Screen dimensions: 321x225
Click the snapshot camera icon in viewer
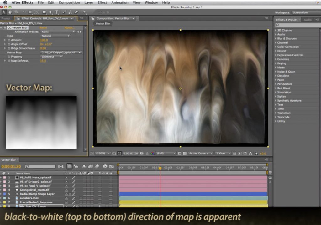(142, 153)
